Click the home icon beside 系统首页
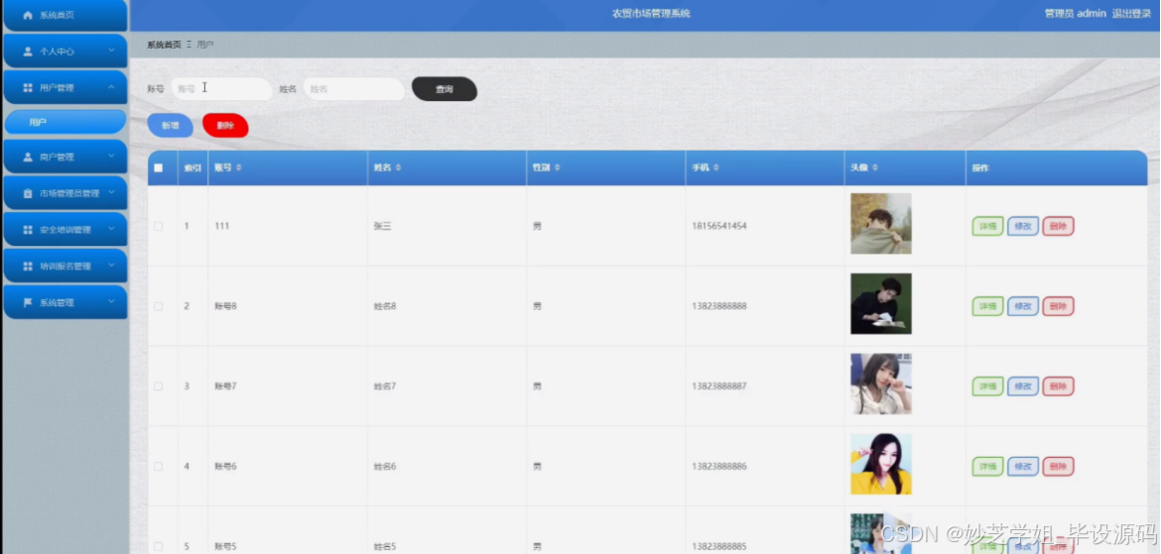Screen dimensions: 1161x554 click(28, 15)
